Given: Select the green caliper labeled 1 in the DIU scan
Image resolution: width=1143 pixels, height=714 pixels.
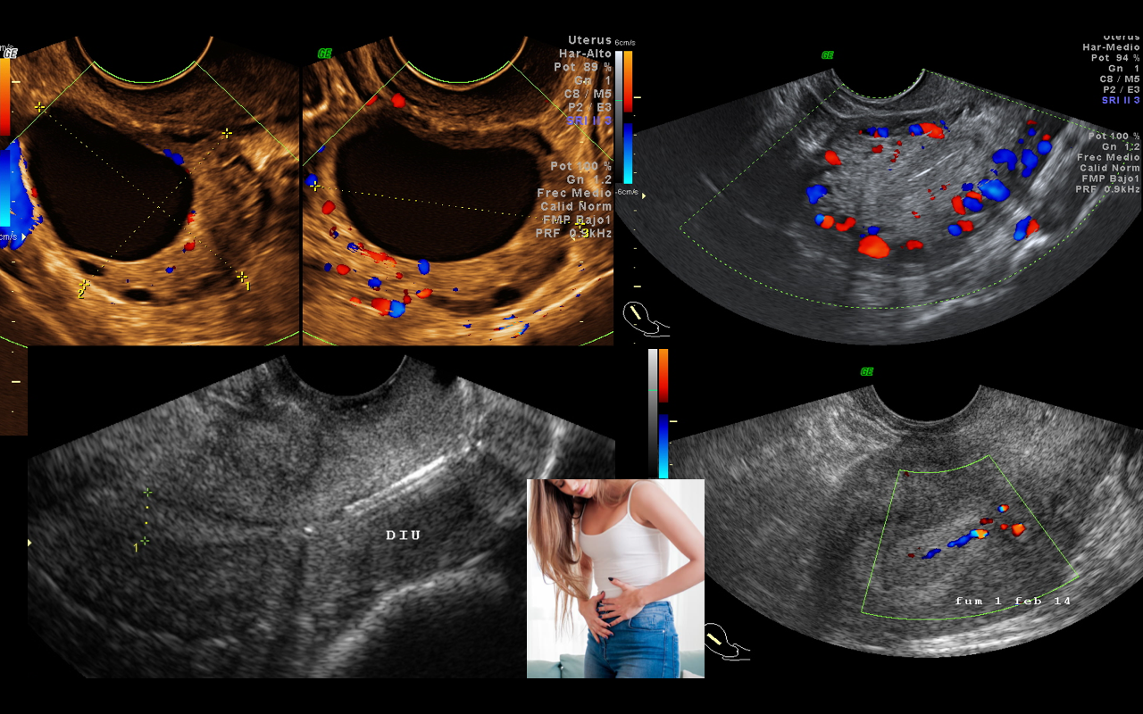Looking at the screenshot, I should [x=143, y=542].
